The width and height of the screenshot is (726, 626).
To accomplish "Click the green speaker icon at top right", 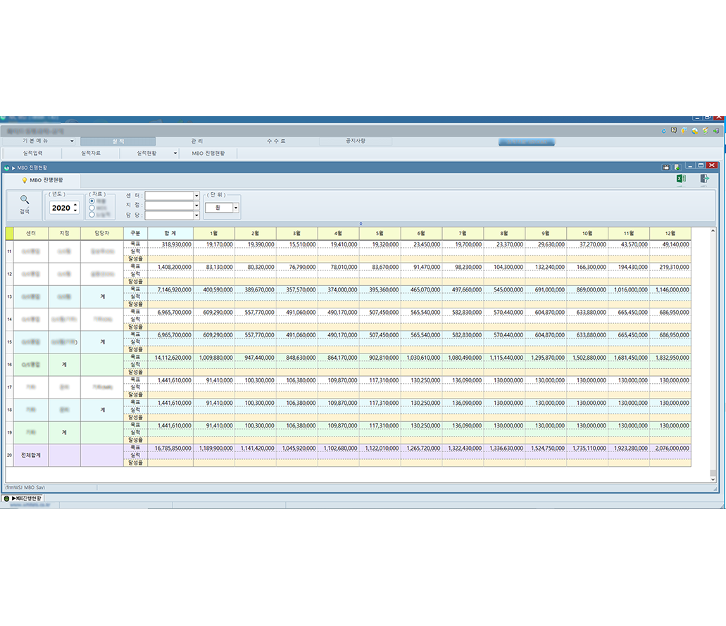I will (716, 130).
